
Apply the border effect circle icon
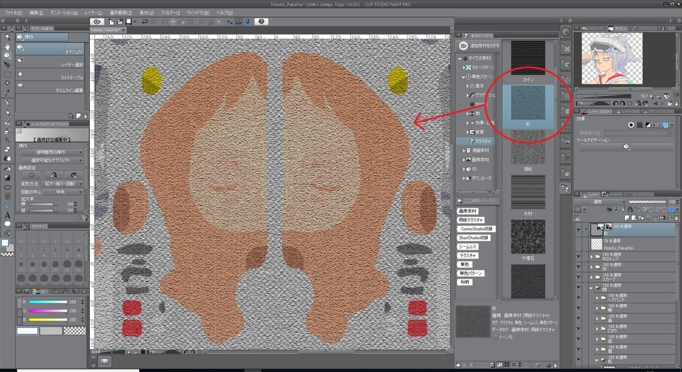pyautogui.click(x=631, y=125)
